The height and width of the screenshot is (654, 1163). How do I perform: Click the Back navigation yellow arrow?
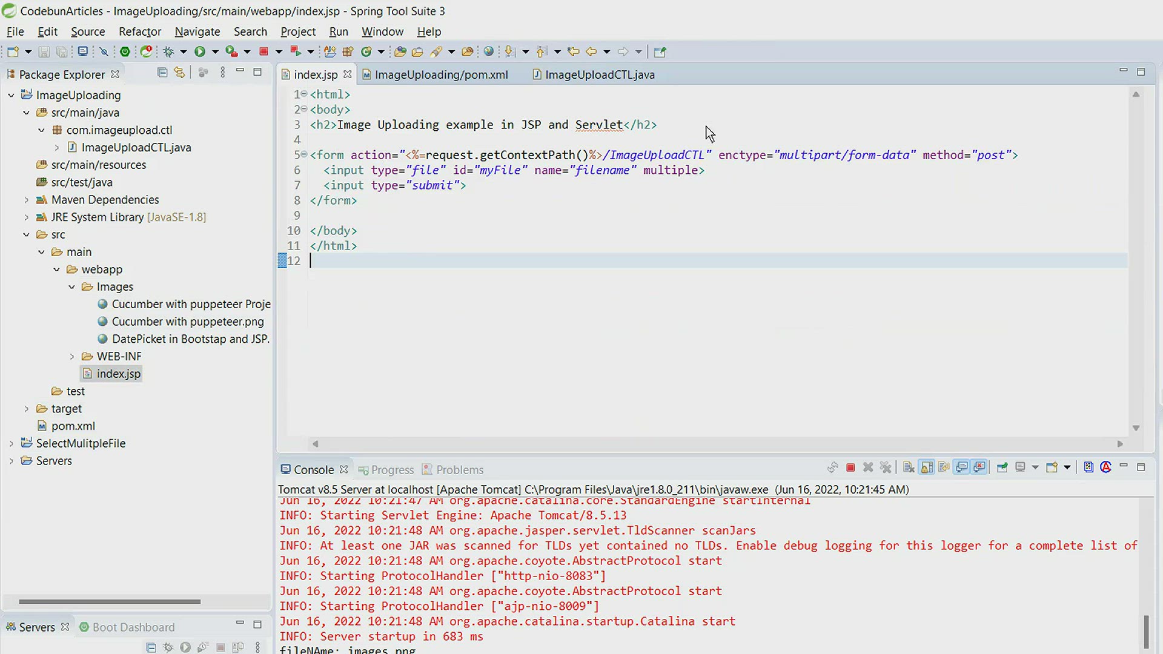(x=591, y=52)
